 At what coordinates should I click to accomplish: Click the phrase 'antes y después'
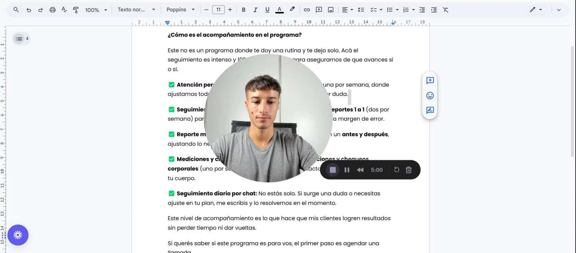(x=365, y=134)
